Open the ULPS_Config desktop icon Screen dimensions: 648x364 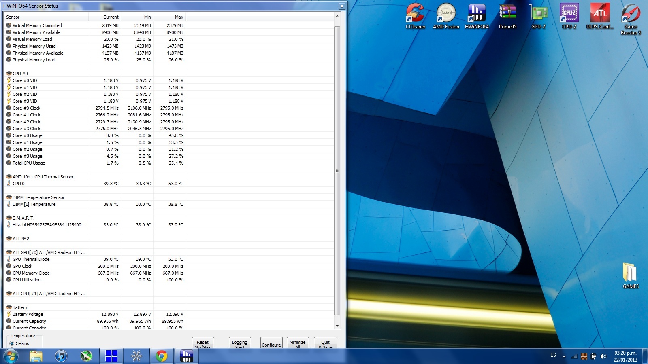pyautogui.click(x=600, y=16)
